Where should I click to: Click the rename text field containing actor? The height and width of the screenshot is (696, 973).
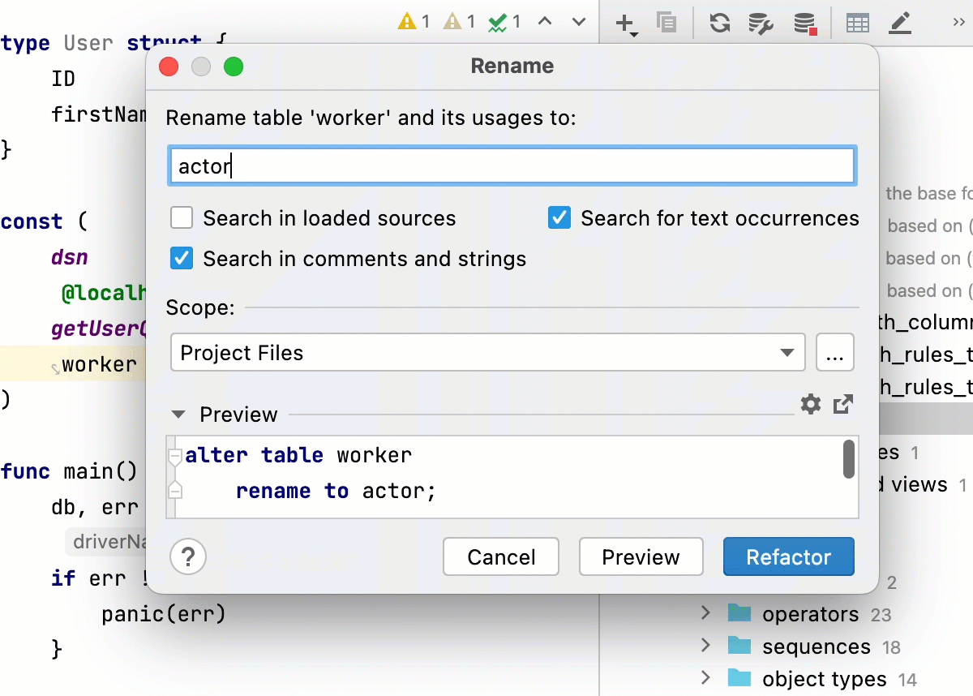pos(512,165)
